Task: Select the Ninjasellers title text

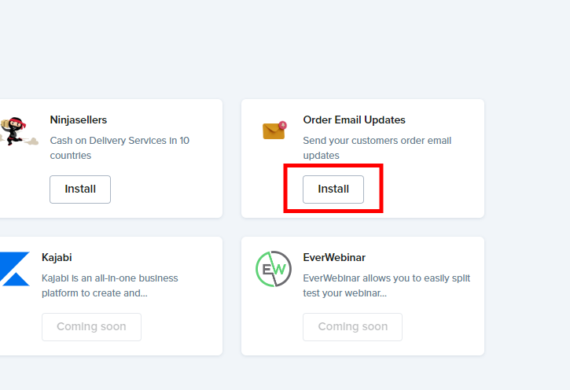Action: (x=78, y=120)
